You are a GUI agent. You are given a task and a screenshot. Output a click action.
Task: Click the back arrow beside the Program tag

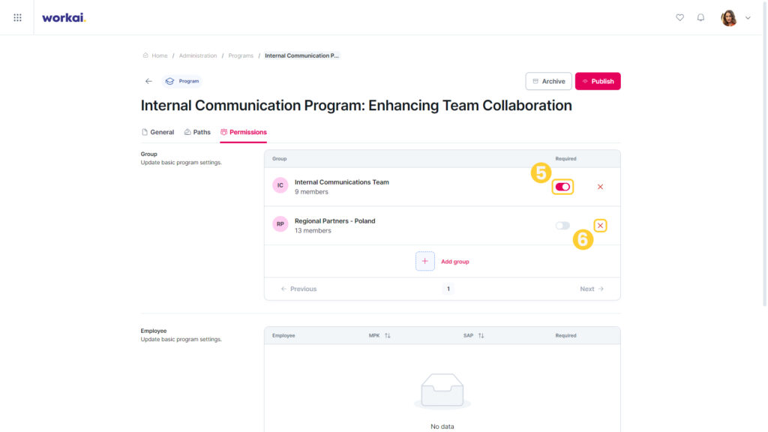point(149,81)
